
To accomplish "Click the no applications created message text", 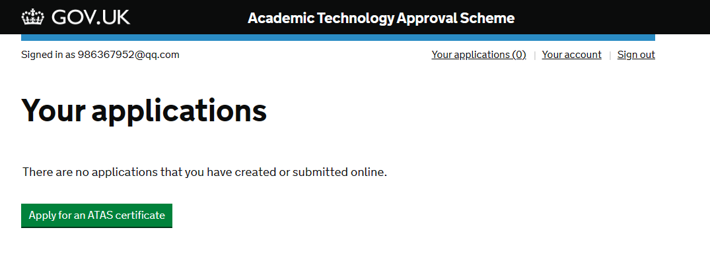I will pos(205,172).
